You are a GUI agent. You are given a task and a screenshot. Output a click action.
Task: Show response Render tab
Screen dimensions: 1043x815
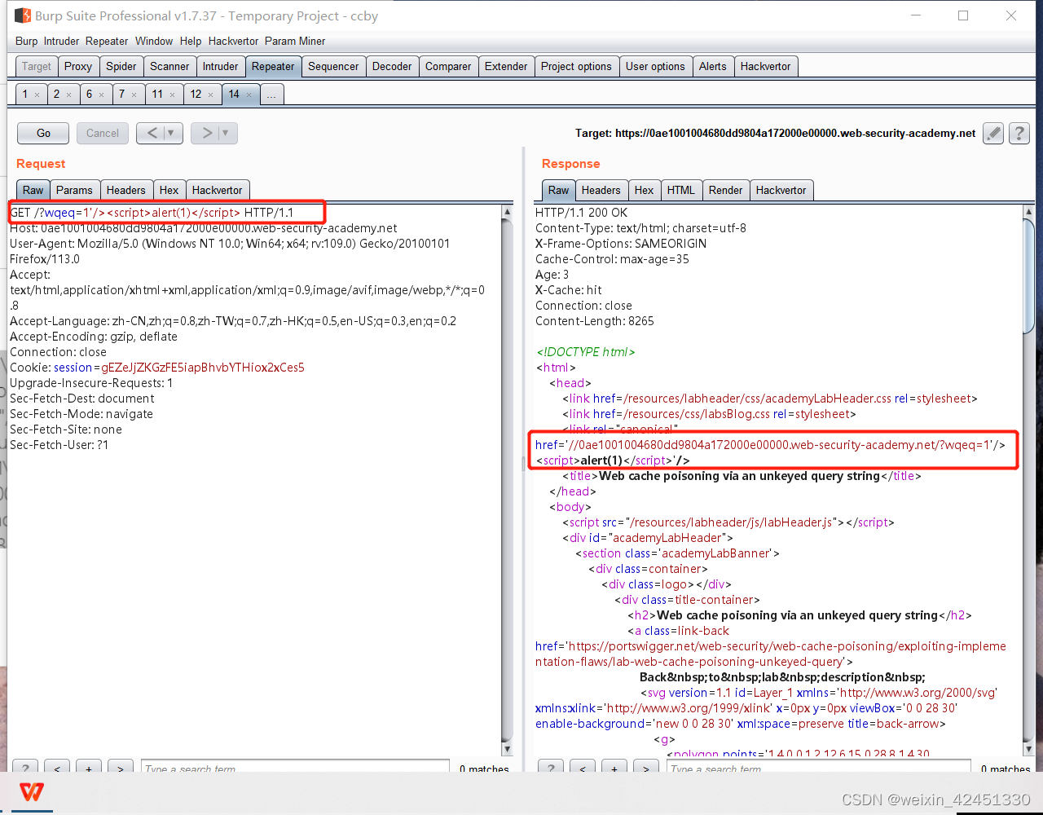[726, 190]
